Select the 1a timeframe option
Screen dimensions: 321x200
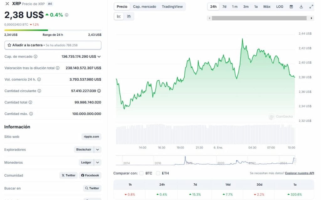tap(256, 6)
